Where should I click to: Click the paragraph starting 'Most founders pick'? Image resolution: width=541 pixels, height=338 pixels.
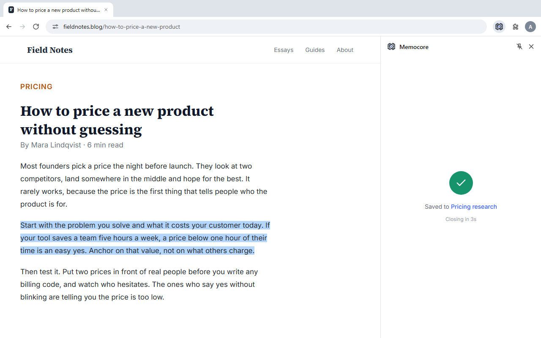pyautogui.click(x=144, y=185)
